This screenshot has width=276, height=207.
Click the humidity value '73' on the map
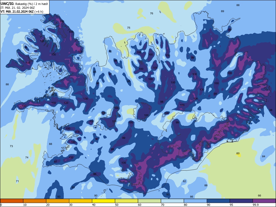(11, 146)
